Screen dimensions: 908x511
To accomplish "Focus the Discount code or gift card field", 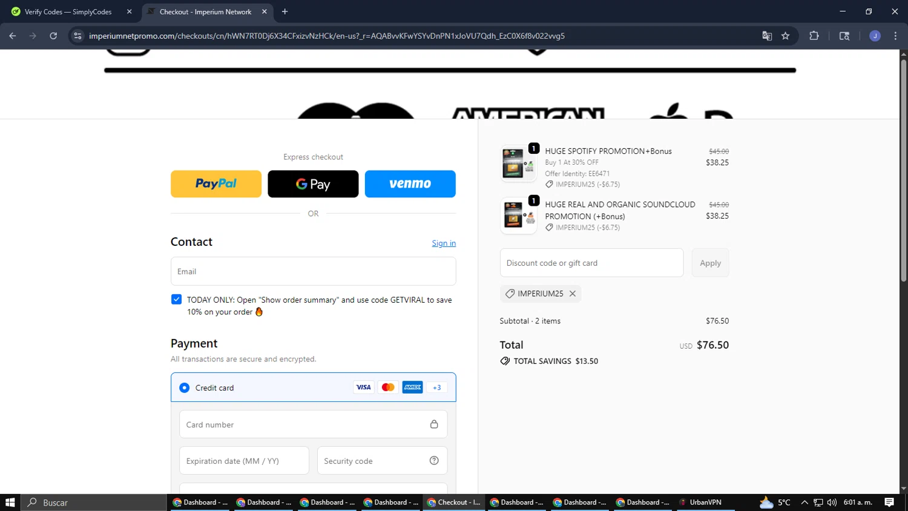I will pos(591,263).
